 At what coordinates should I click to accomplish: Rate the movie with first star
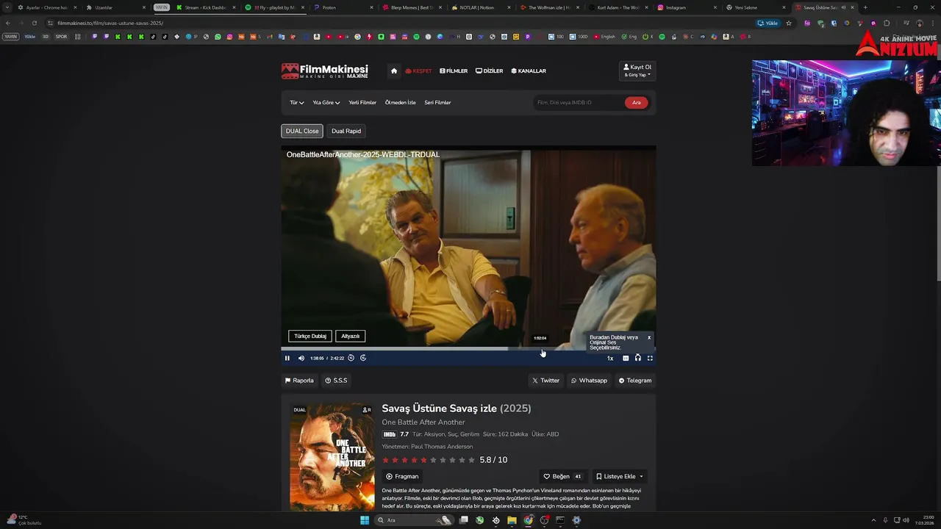click(x=385, y=460)
